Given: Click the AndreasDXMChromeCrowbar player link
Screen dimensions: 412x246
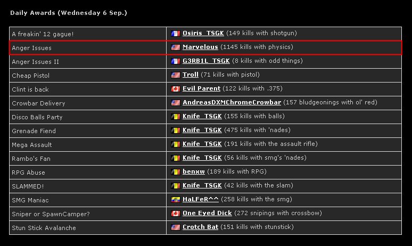Looking at the screenshot, I should 232,102.
